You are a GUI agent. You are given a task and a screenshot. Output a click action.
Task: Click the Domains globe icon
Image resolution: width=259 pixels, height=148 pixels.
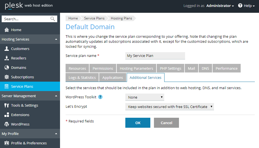pos(7,67)
